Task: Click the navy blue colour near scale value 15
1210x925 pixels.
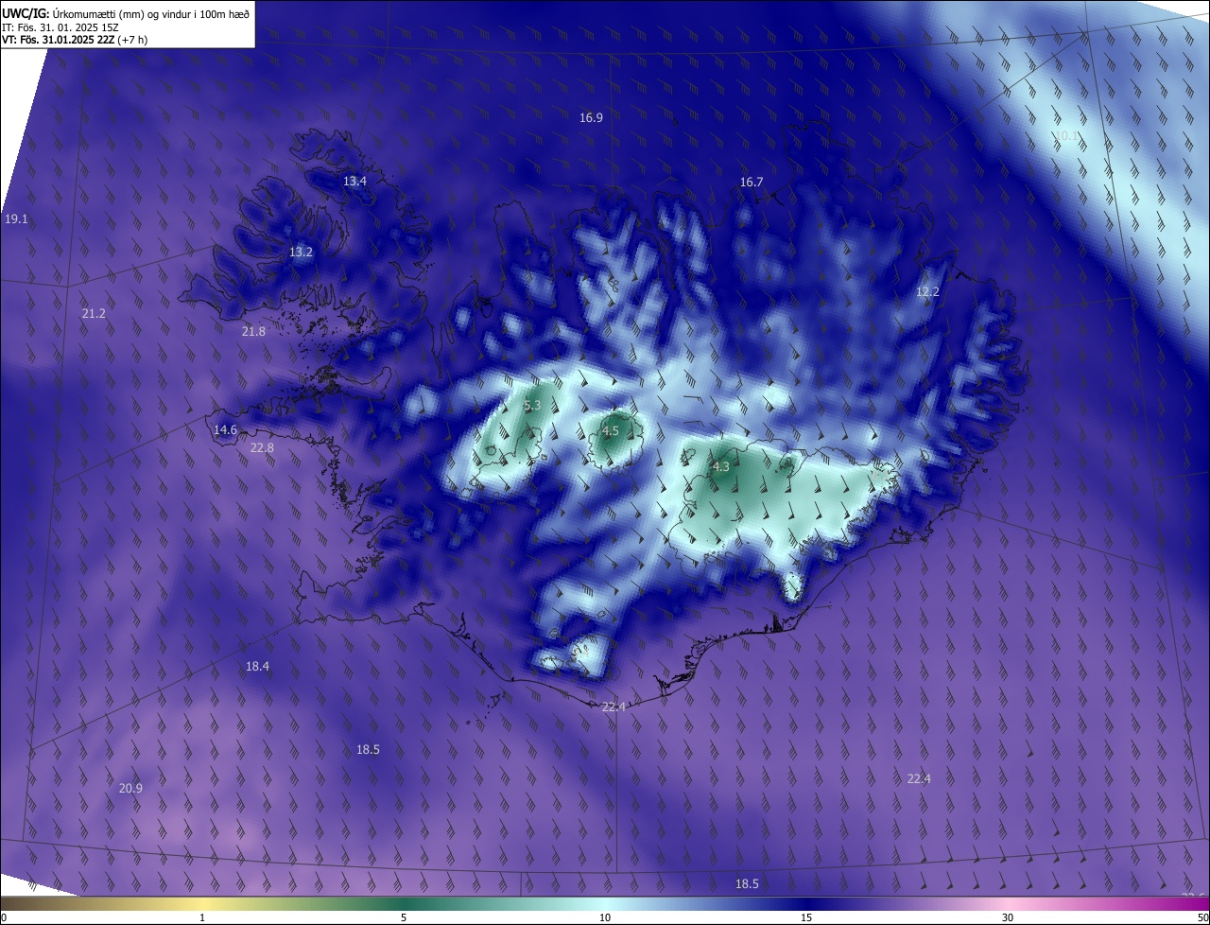Action: click(x=806, y=905)
